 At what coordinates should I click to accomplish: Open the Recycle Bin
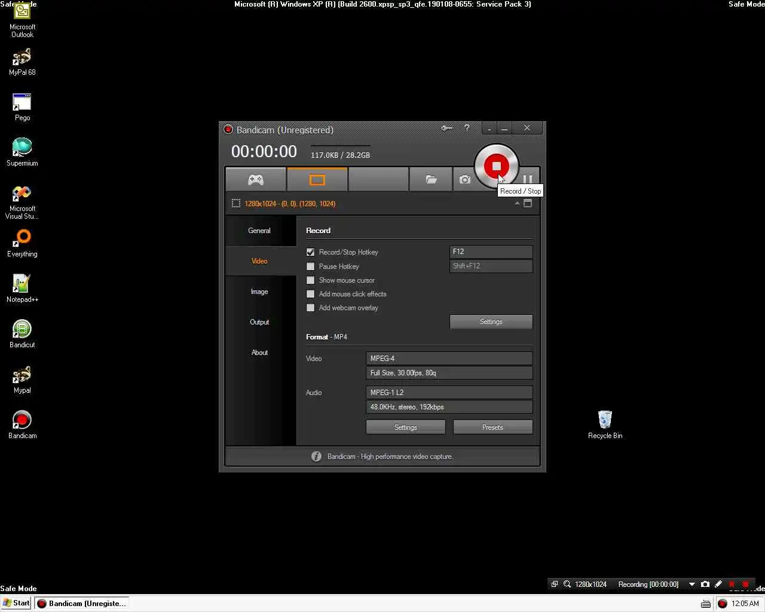(605, 426)
